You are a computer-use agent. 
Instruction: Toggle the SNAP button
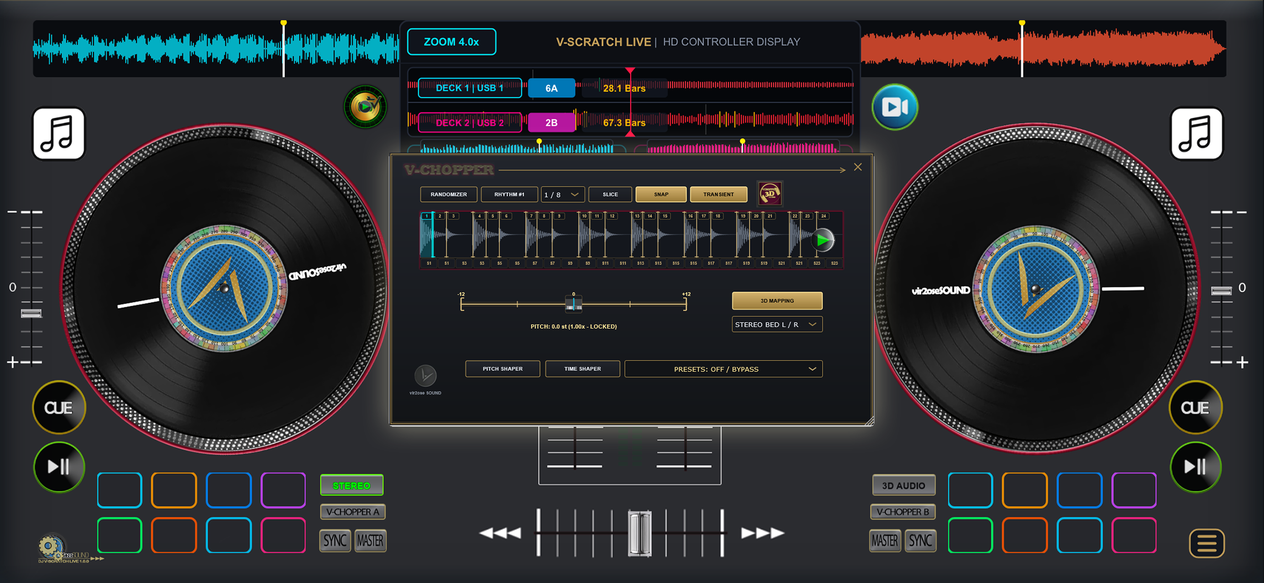click(x=661, y=194)
